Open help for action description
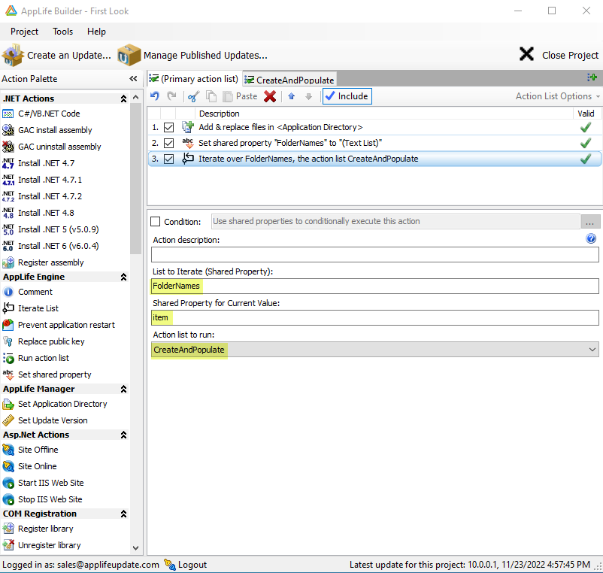Viewport: 603px width, 573px height. click(x=591, y=238)
